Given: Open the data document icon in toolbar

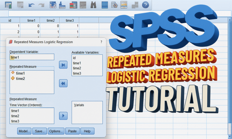Looking at the screenshot, I should click(x=8, y=5).
